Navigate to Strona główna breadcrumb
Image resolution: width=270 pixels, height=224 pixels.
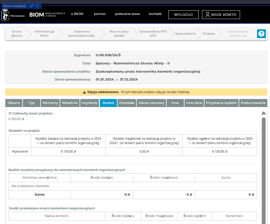[16, 34]
